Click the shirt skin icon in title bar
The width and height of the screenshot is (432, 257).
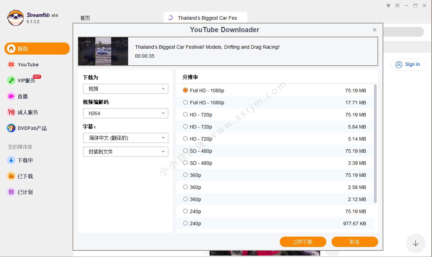point(388,6)
